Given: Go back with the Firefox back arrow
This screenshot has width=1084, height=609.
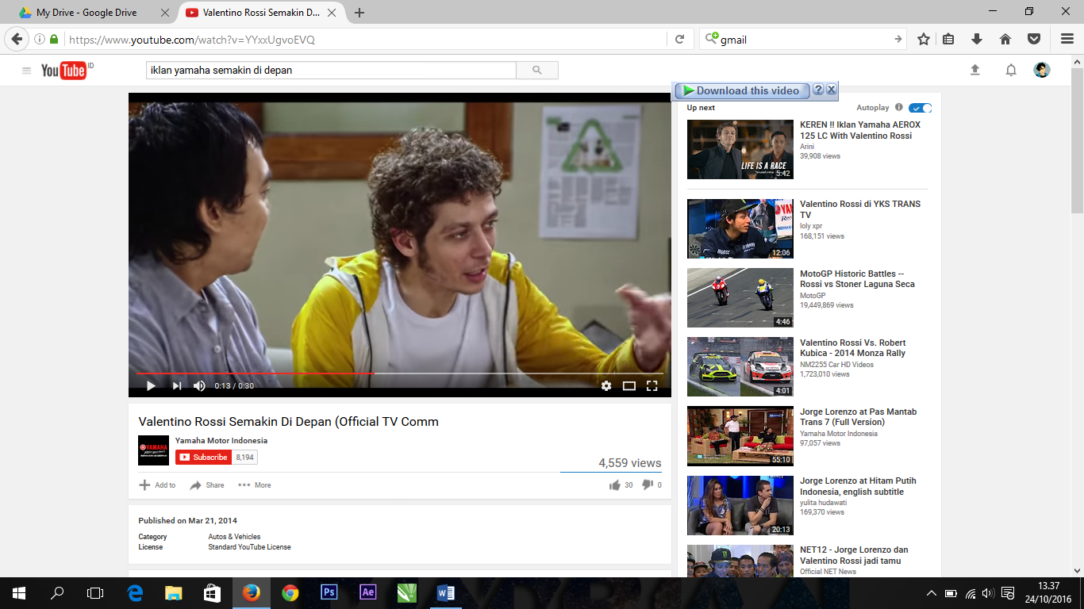Looking at the screenshot, I should [17, 39].
